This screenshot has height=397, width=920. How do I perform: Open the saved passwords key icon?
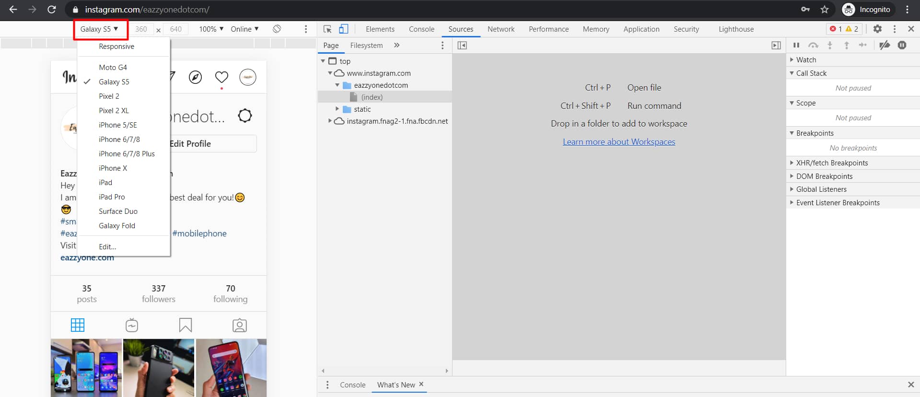tap(805, 10)
